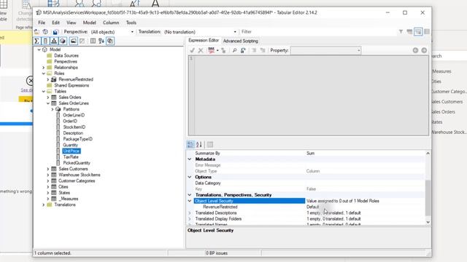Expand the Warehouse StockItems table
This screenshot has width=467, height=262.
(x=48, y=175)
